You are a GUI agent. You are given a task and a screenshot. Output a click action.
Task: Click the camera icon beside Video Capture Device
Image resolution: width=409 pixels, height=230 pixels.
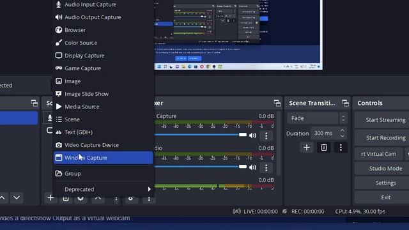(59, 145)
